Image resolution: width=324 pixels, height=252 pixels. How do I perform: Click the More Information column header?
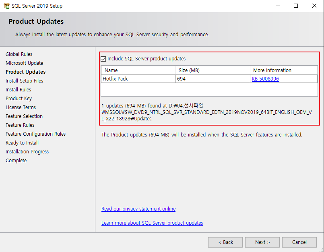pos(284,70)
